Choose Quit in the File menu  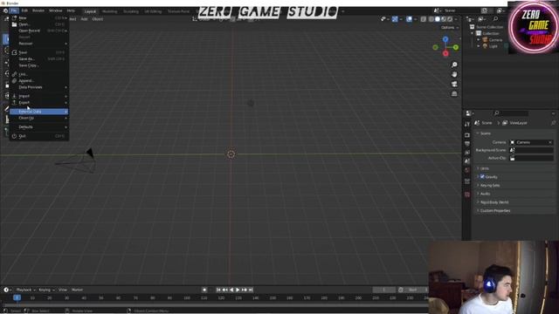pyautogui.click(x=39, y=136)
